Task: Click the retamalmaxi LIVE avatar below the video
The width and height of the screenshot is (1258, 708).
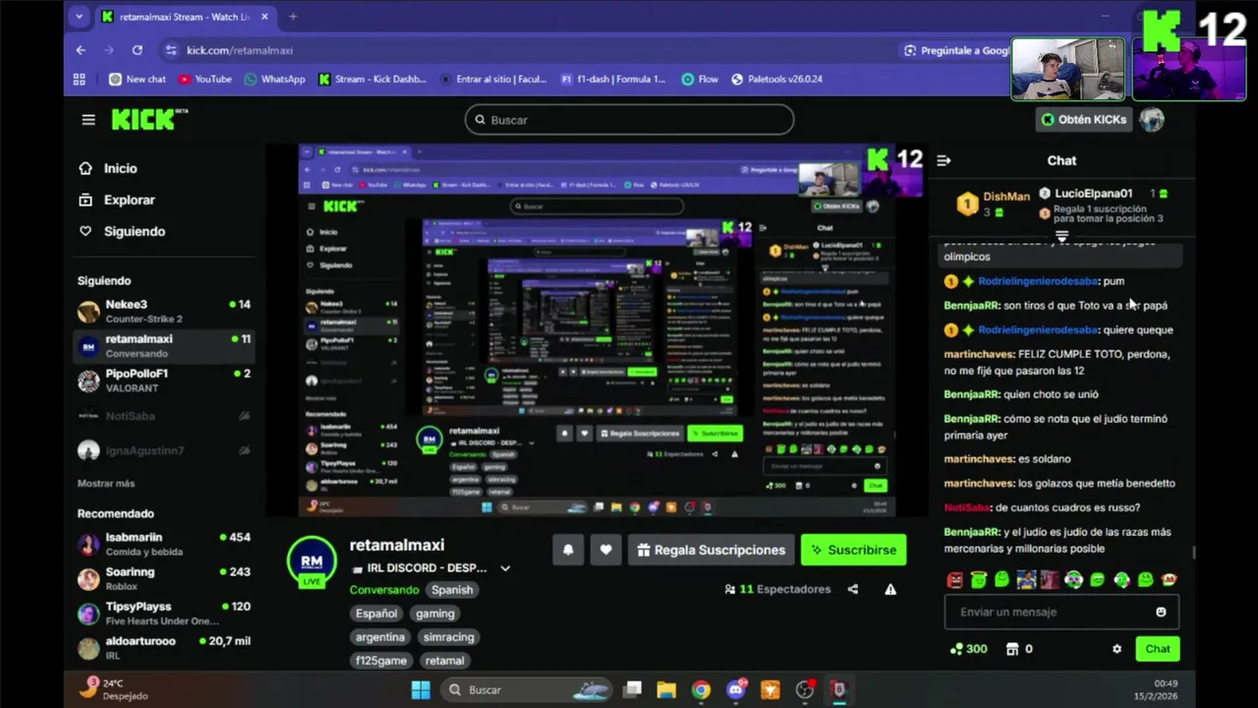Action: point(312,561)
